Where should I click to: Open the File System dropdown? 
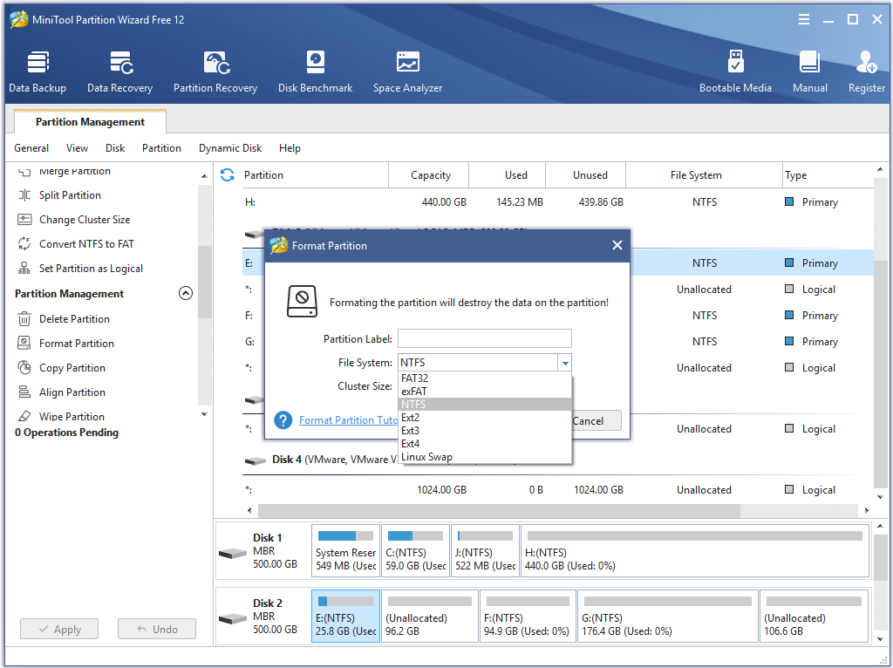coord(565,362)
